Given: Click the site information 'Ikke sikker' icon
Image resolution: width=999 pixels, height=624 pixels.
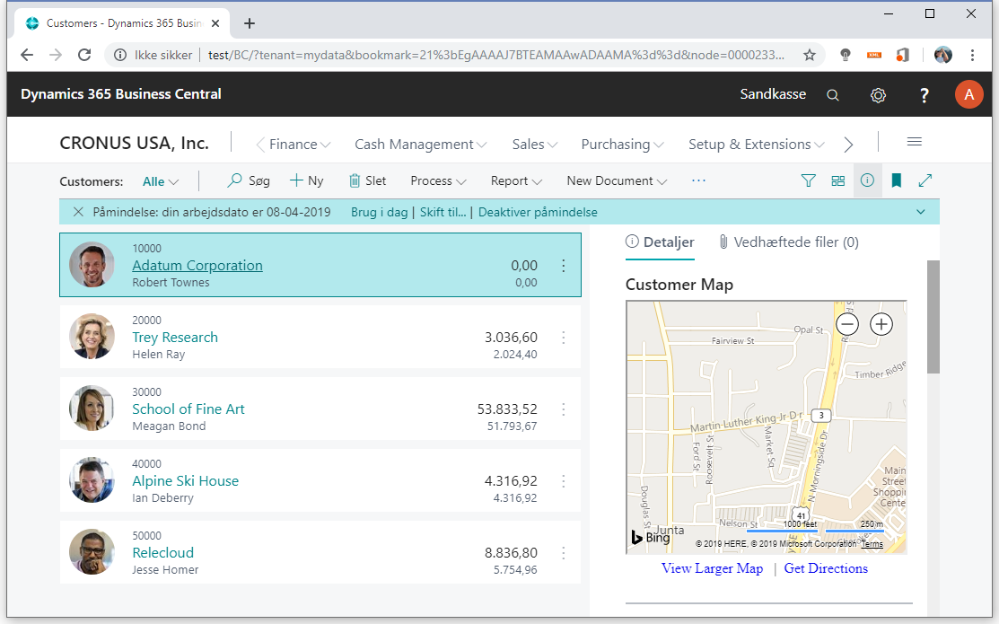Looking at the screenshot, I should click(119, 56).
